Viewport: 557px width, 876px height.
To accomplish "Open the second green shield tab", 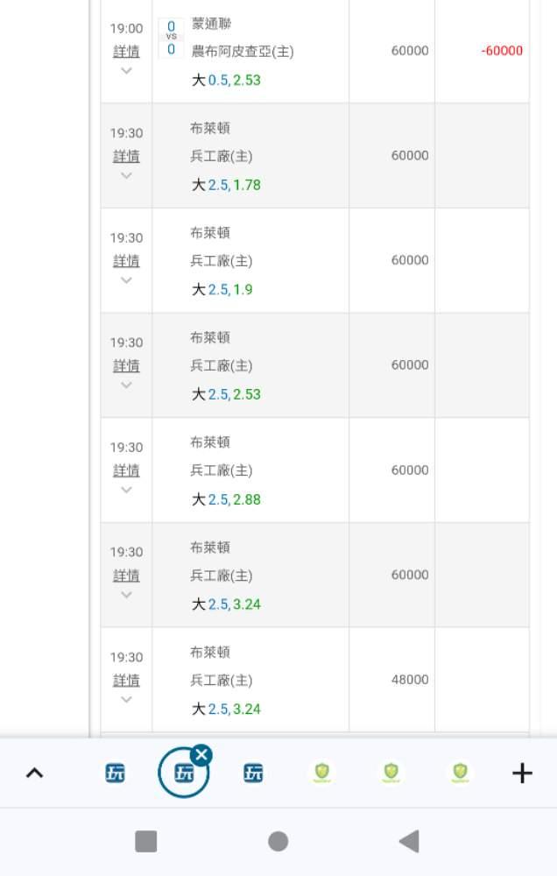I will point(391,773).
